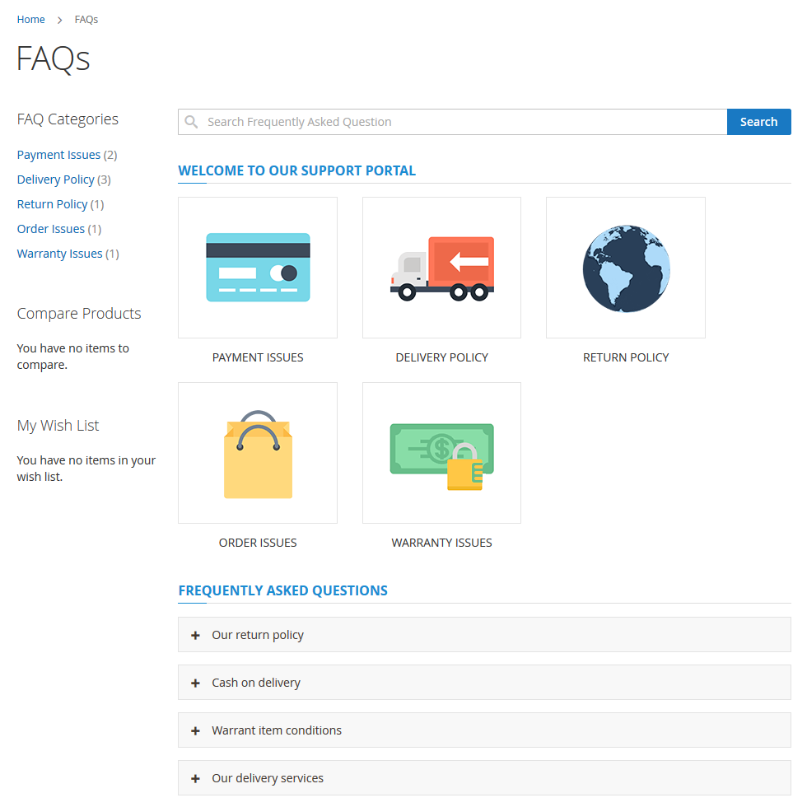Click the magnifier icon in search box

[192, 122]
